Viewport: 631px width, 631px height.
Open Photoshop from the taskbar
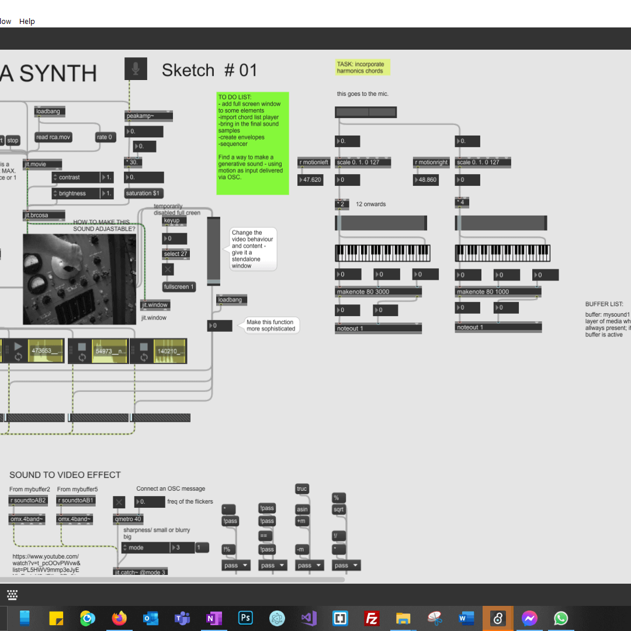(245, 618)
